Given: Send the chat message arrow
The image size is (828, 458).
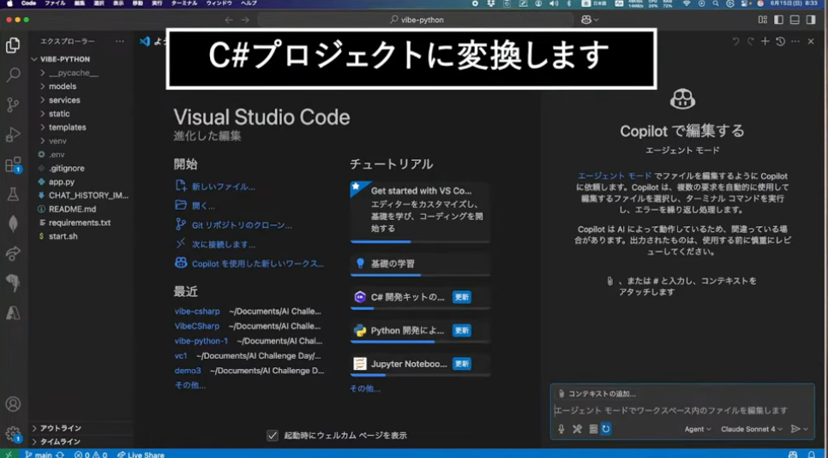Looking at the screenshot, I should pos(795,429).
